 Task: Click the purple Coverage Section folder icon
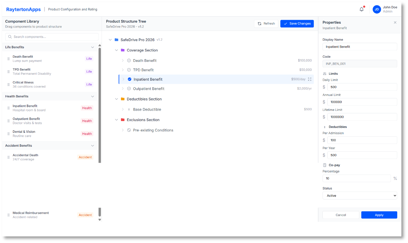pos(123,50)
